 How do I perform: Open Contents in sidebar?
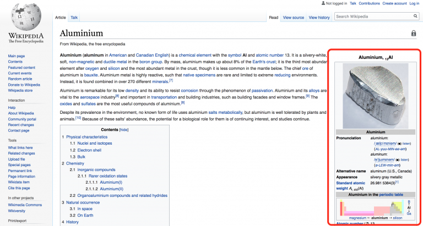point(15,62)
